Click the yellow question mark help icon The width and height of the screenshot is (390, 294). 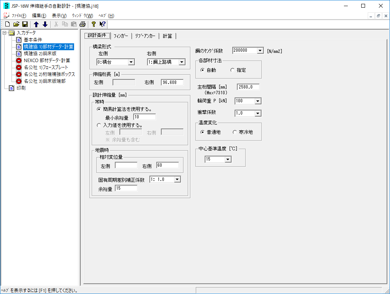point(93,25)
